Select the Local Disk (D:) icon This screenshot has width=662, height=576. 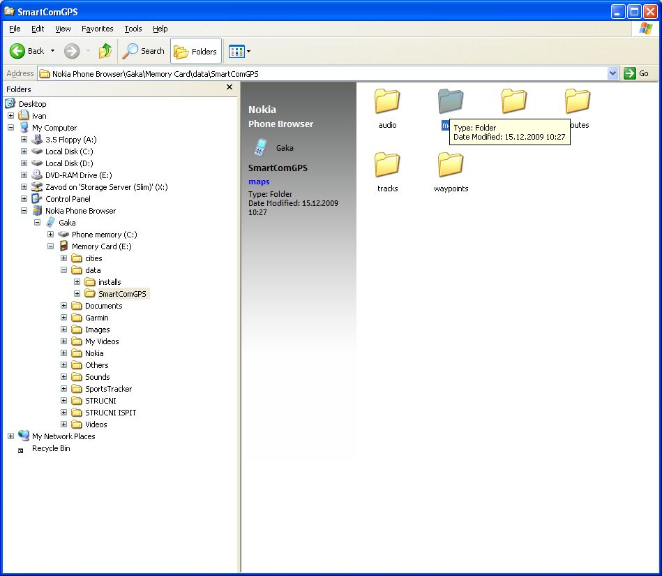pyautogui.click(x=37, y=163)
